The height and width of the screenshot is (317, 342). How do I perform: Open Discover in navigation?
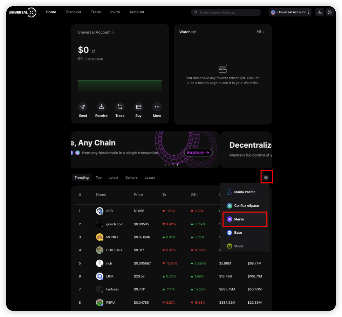pos(73,12)
